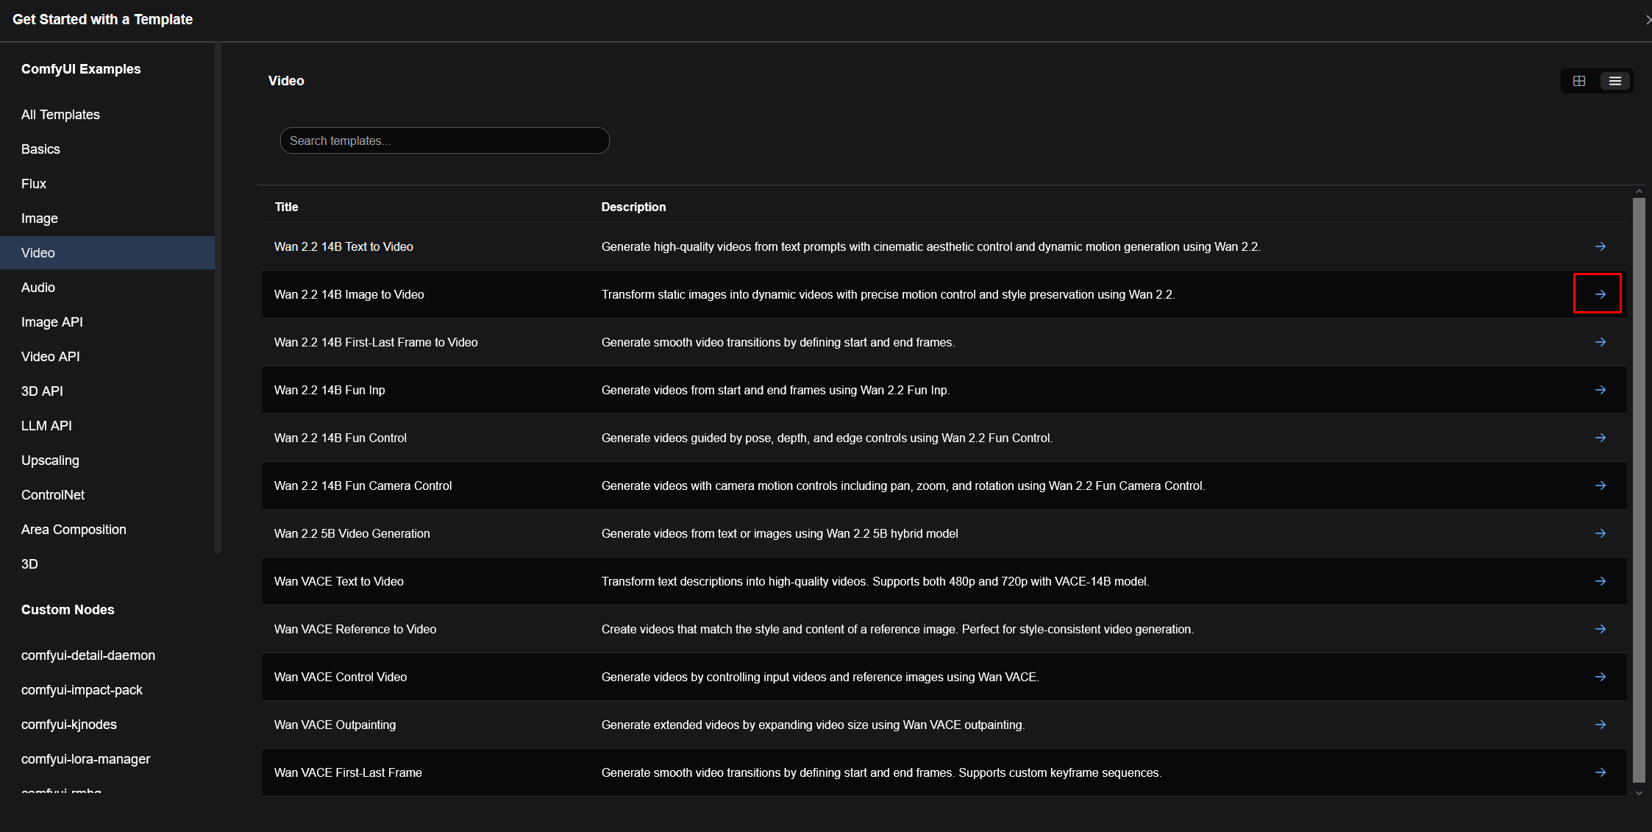Open arrow for Wan 2.2 5B Video Generation

[1601, 533]
